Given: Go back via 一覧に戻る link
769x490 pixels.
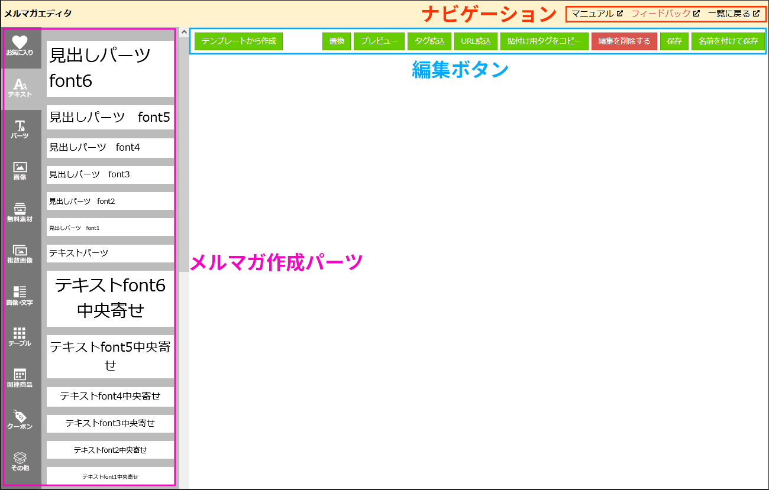Looking at the screenshot, I should coord(734,14).
